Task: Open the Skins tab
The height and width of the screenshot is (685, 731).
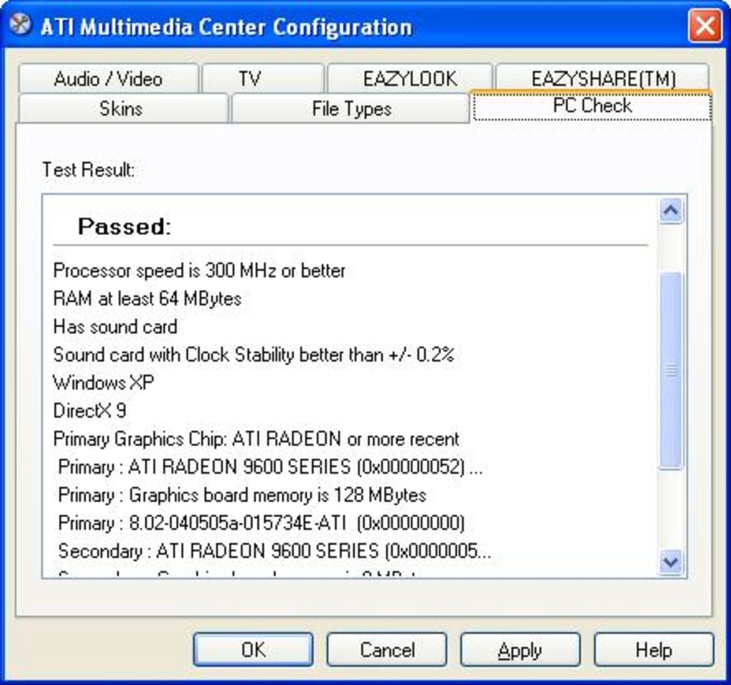Action: click(123, 109)
